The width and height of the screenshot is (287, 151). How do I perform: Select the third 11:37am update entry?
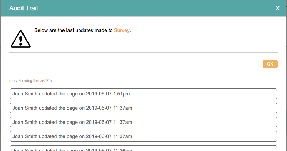(143, 136)
